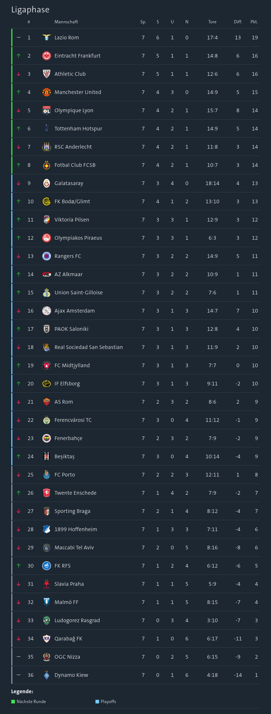The image size is (271, 714).
Task: Click the Rangers FC club badge
Action: 47,256
